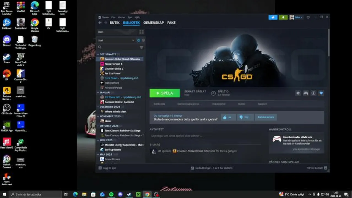Open the GEMENSKAP tab

click(x=153, y=23)
